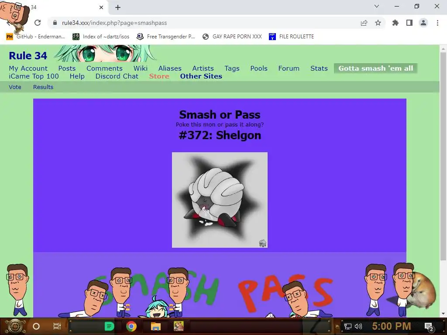The width and height of the screenshot is (447, 335).
Task: Open the notification center icon
Action: (x=429, y=327)
